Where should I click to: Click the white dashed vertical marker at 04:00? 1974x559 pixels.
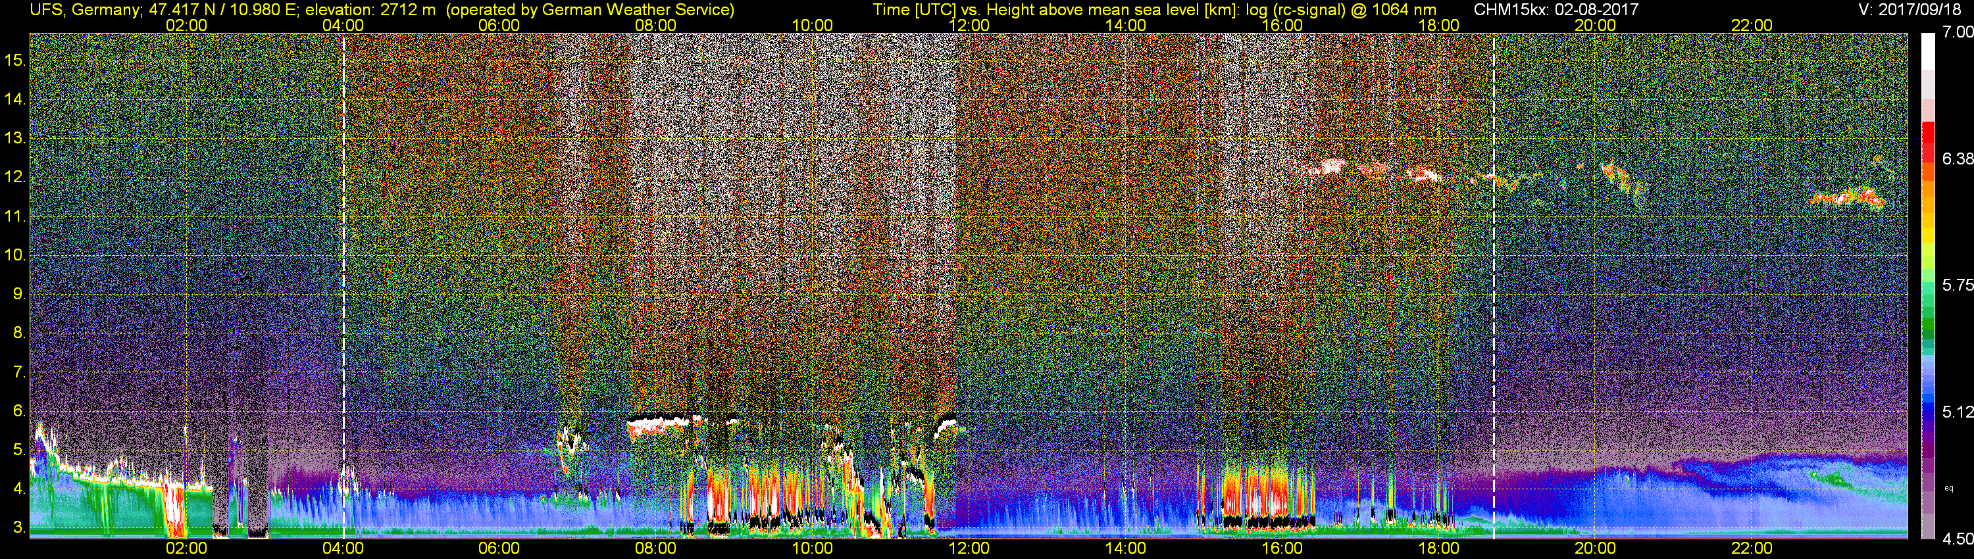pos(343,285)
